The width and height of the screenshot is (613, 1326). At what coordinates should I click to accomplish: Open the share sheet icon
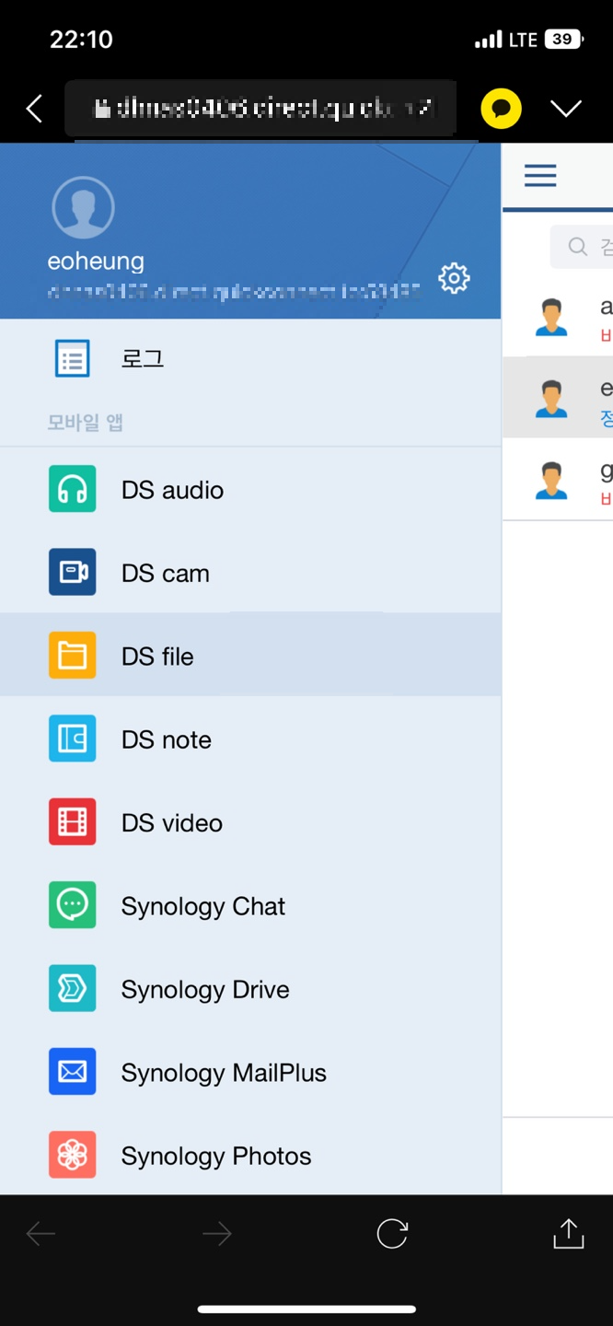tap(569, 1233)
